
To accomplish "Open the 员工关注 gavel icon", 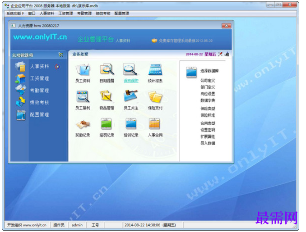I will 130,96.
